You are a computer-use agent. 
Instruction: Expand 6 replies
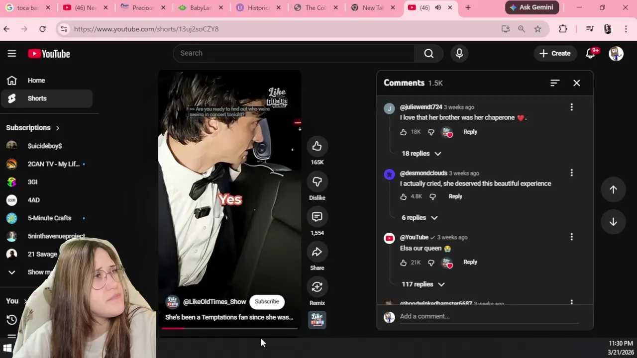tap(420, 218)
